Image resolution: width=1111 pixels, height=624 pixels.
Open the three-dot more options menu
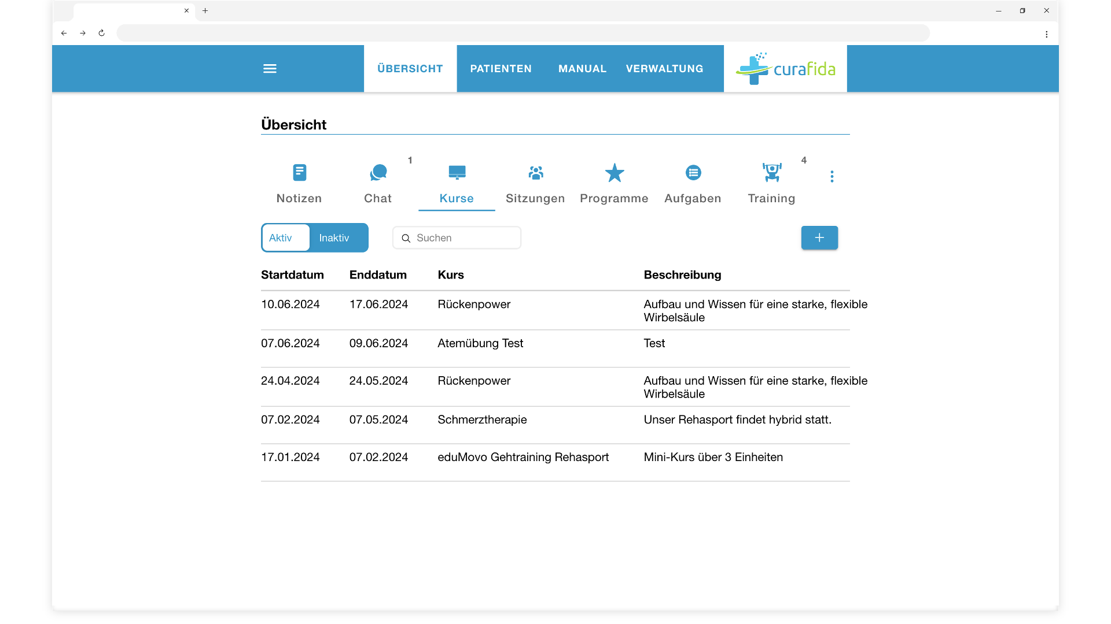pos(832,177)
